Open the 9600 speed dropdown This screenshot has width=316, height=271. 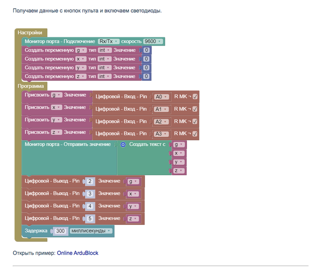(153, 42)
